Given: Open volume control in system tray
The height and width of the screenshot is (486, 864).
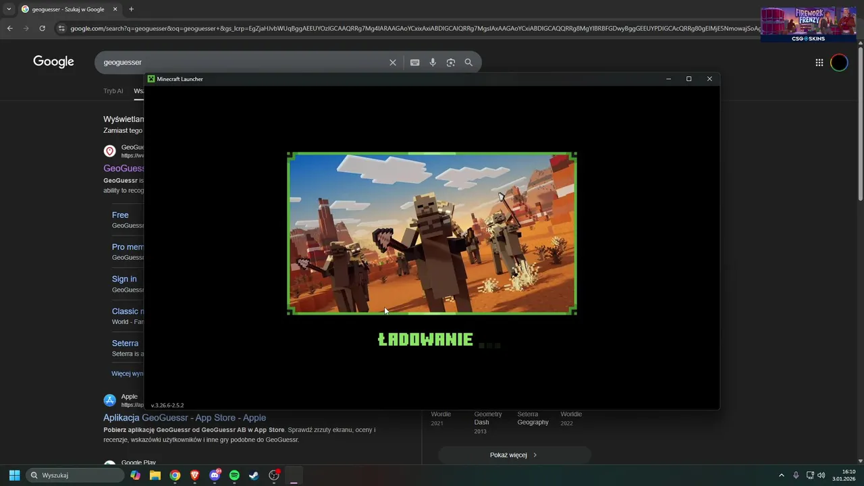Looking at the screenshot, I should 821,475.
